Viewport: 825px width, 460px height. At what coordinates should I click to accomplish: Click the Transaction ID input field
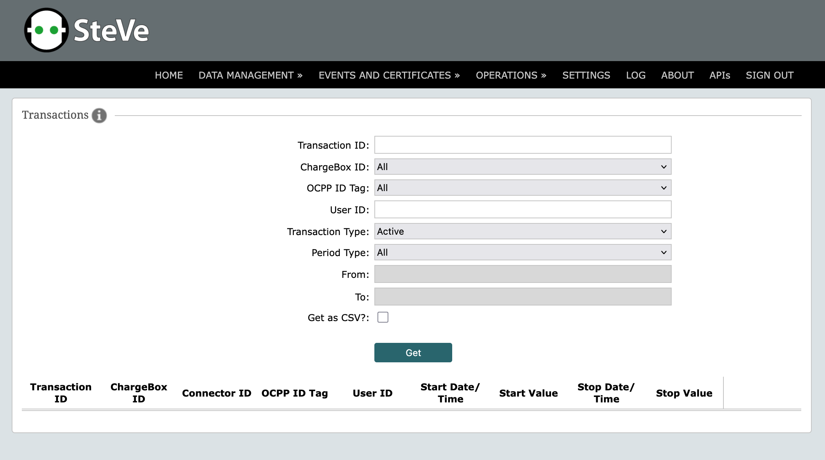(523, 145)
